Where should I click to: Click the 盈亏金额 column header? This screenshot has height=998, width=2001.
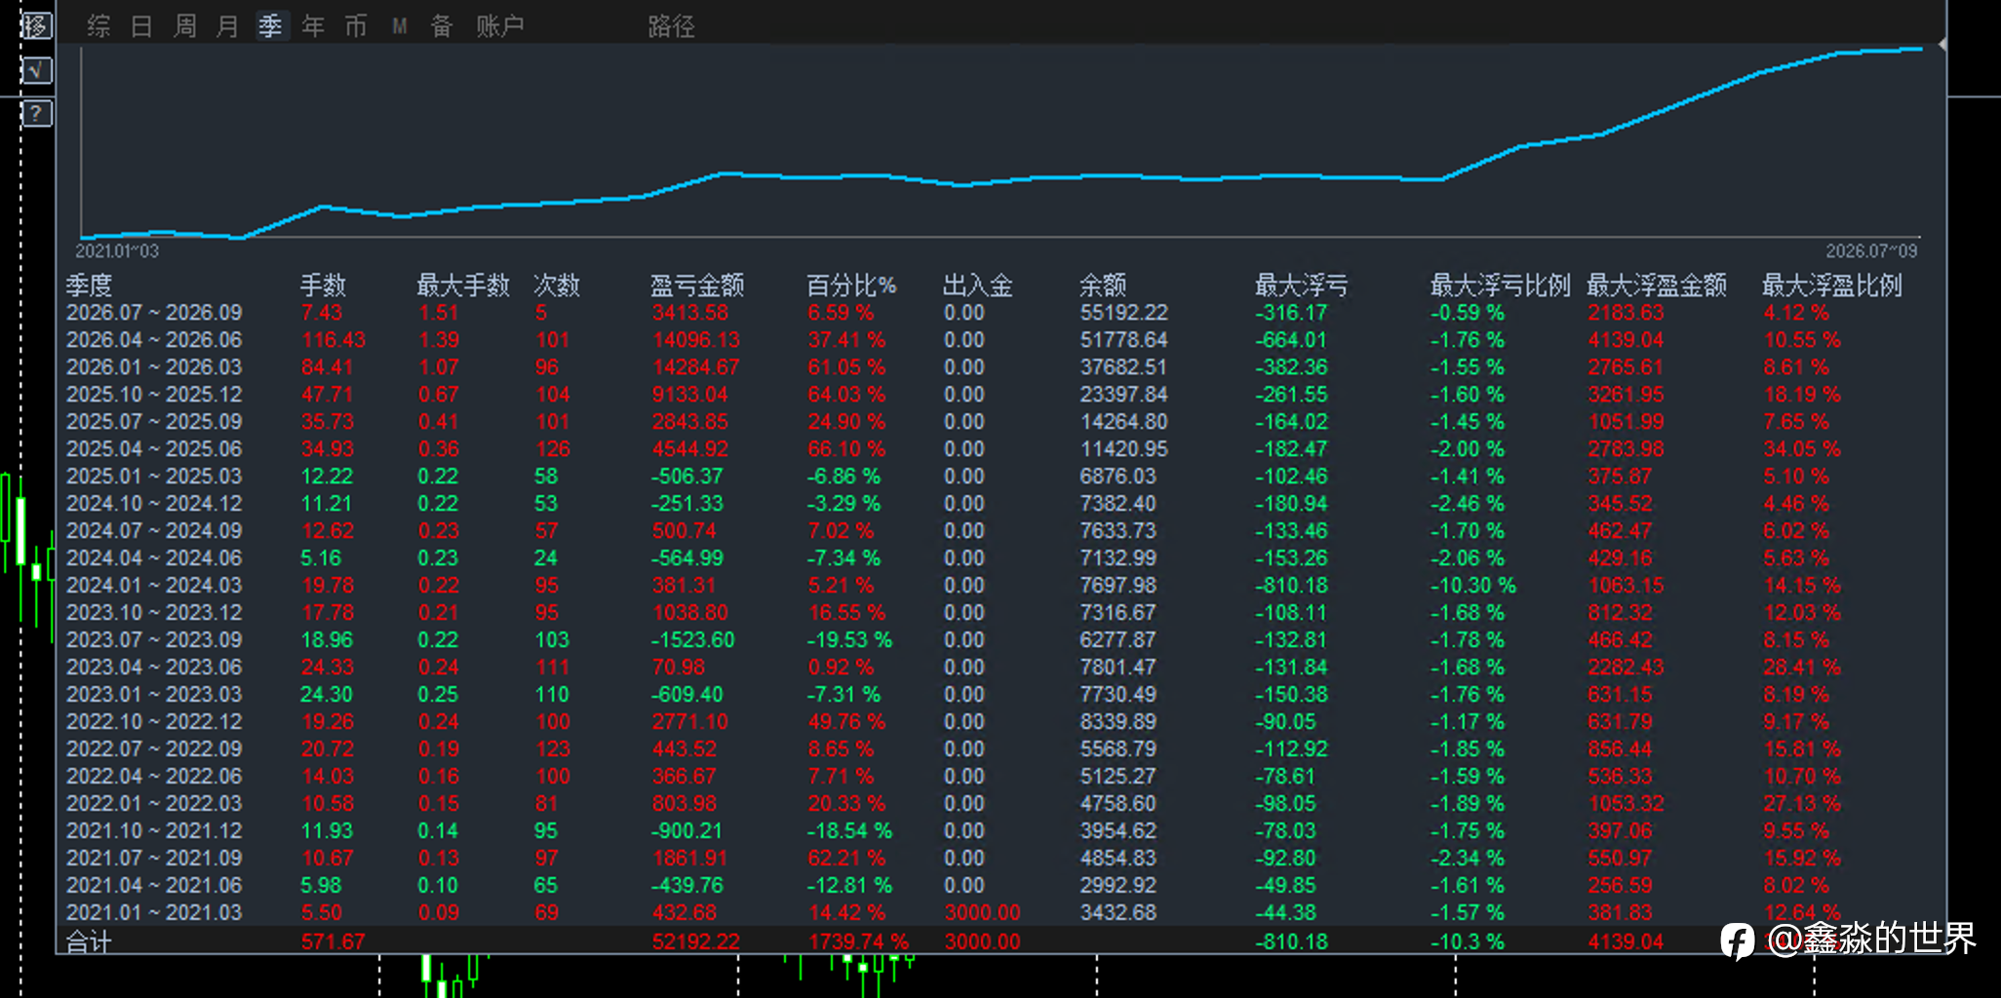point(697,286)
